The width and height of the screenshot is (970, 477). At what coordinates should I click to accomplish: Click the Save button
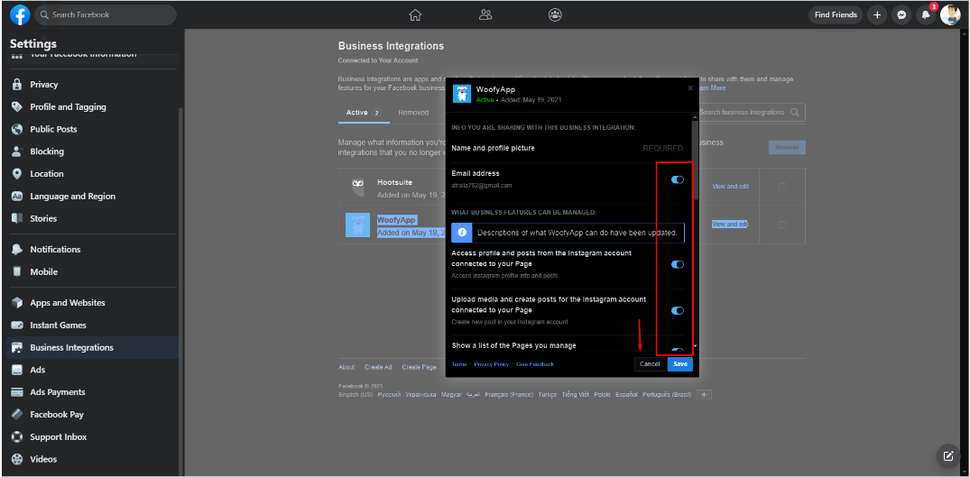pyautogui.click(x=680, y=363)
